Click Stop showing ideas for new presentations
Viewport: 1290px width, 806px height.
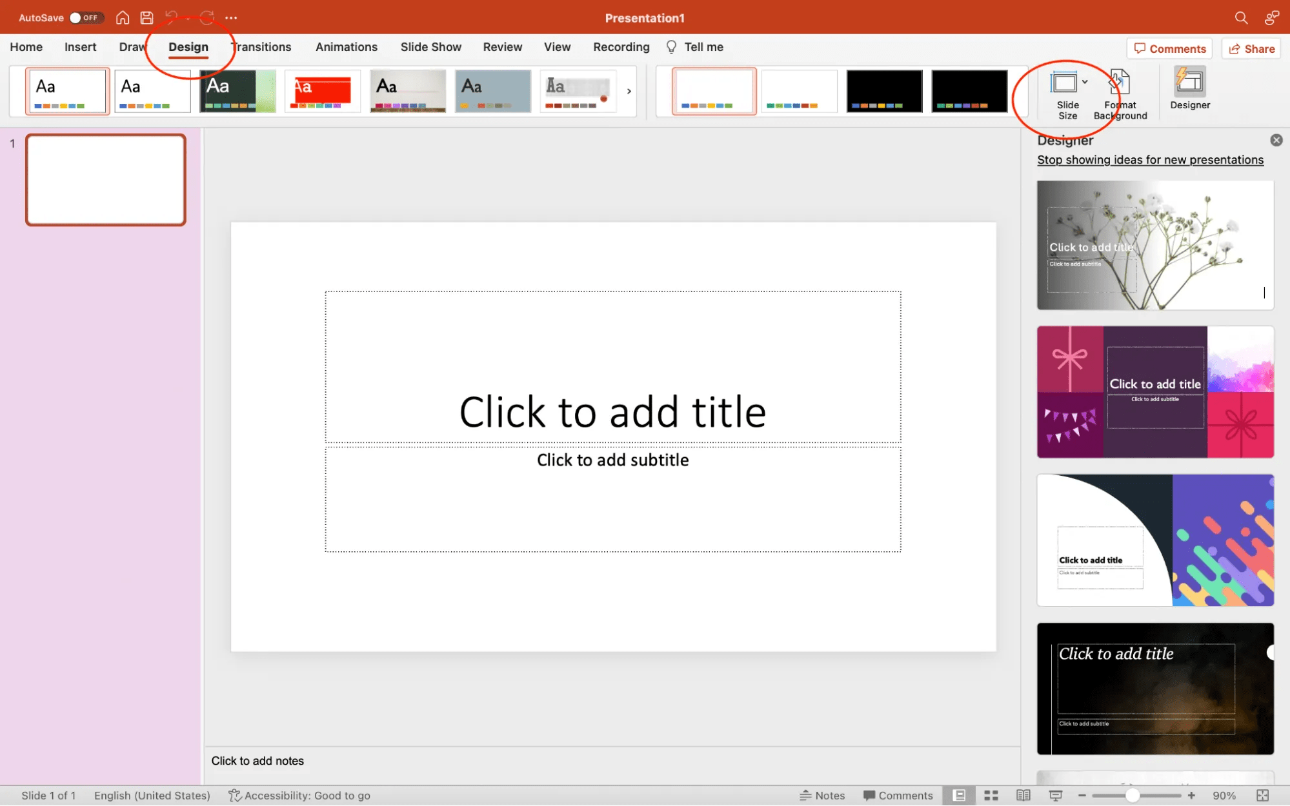(x=1150, y=160)
